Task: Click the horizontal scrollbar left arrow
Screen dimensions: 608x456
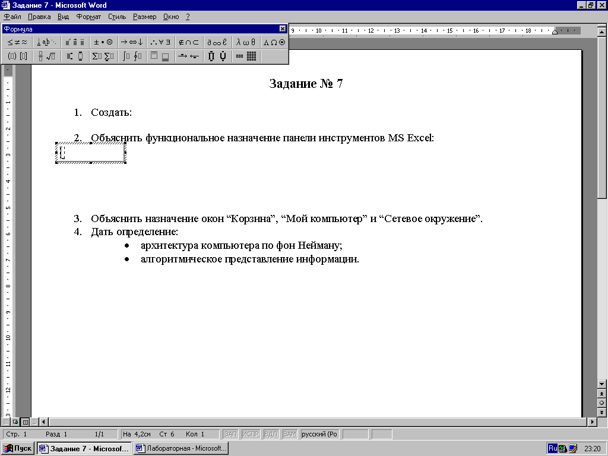Action: point(44,422)
